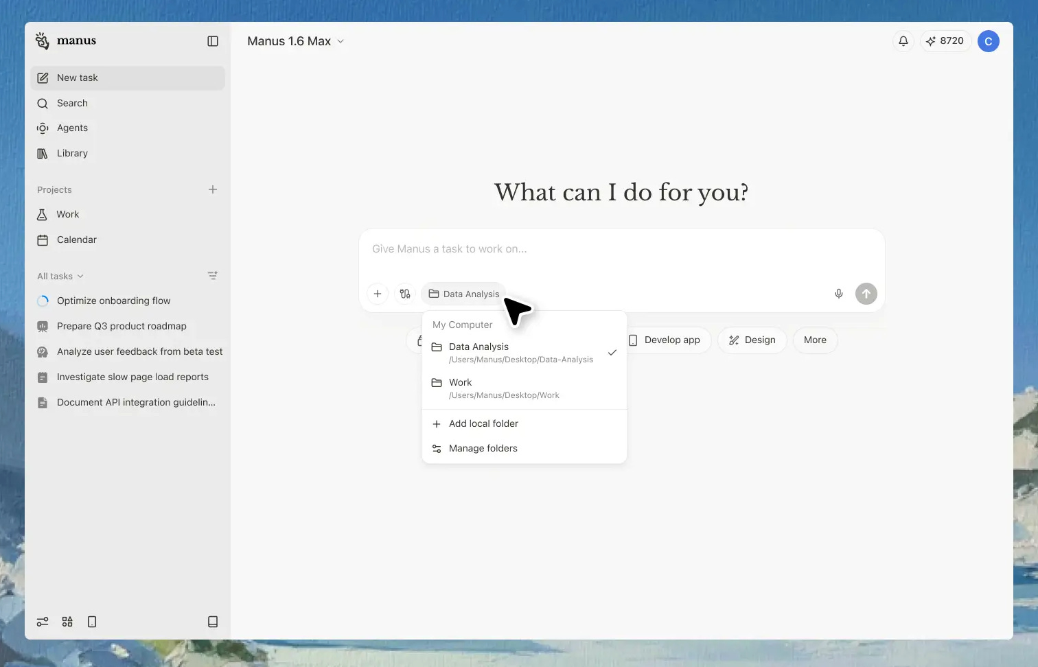The image size is (1038, 667).
Task: Focus the Give Manus a task input
Action: click(621, 249)
